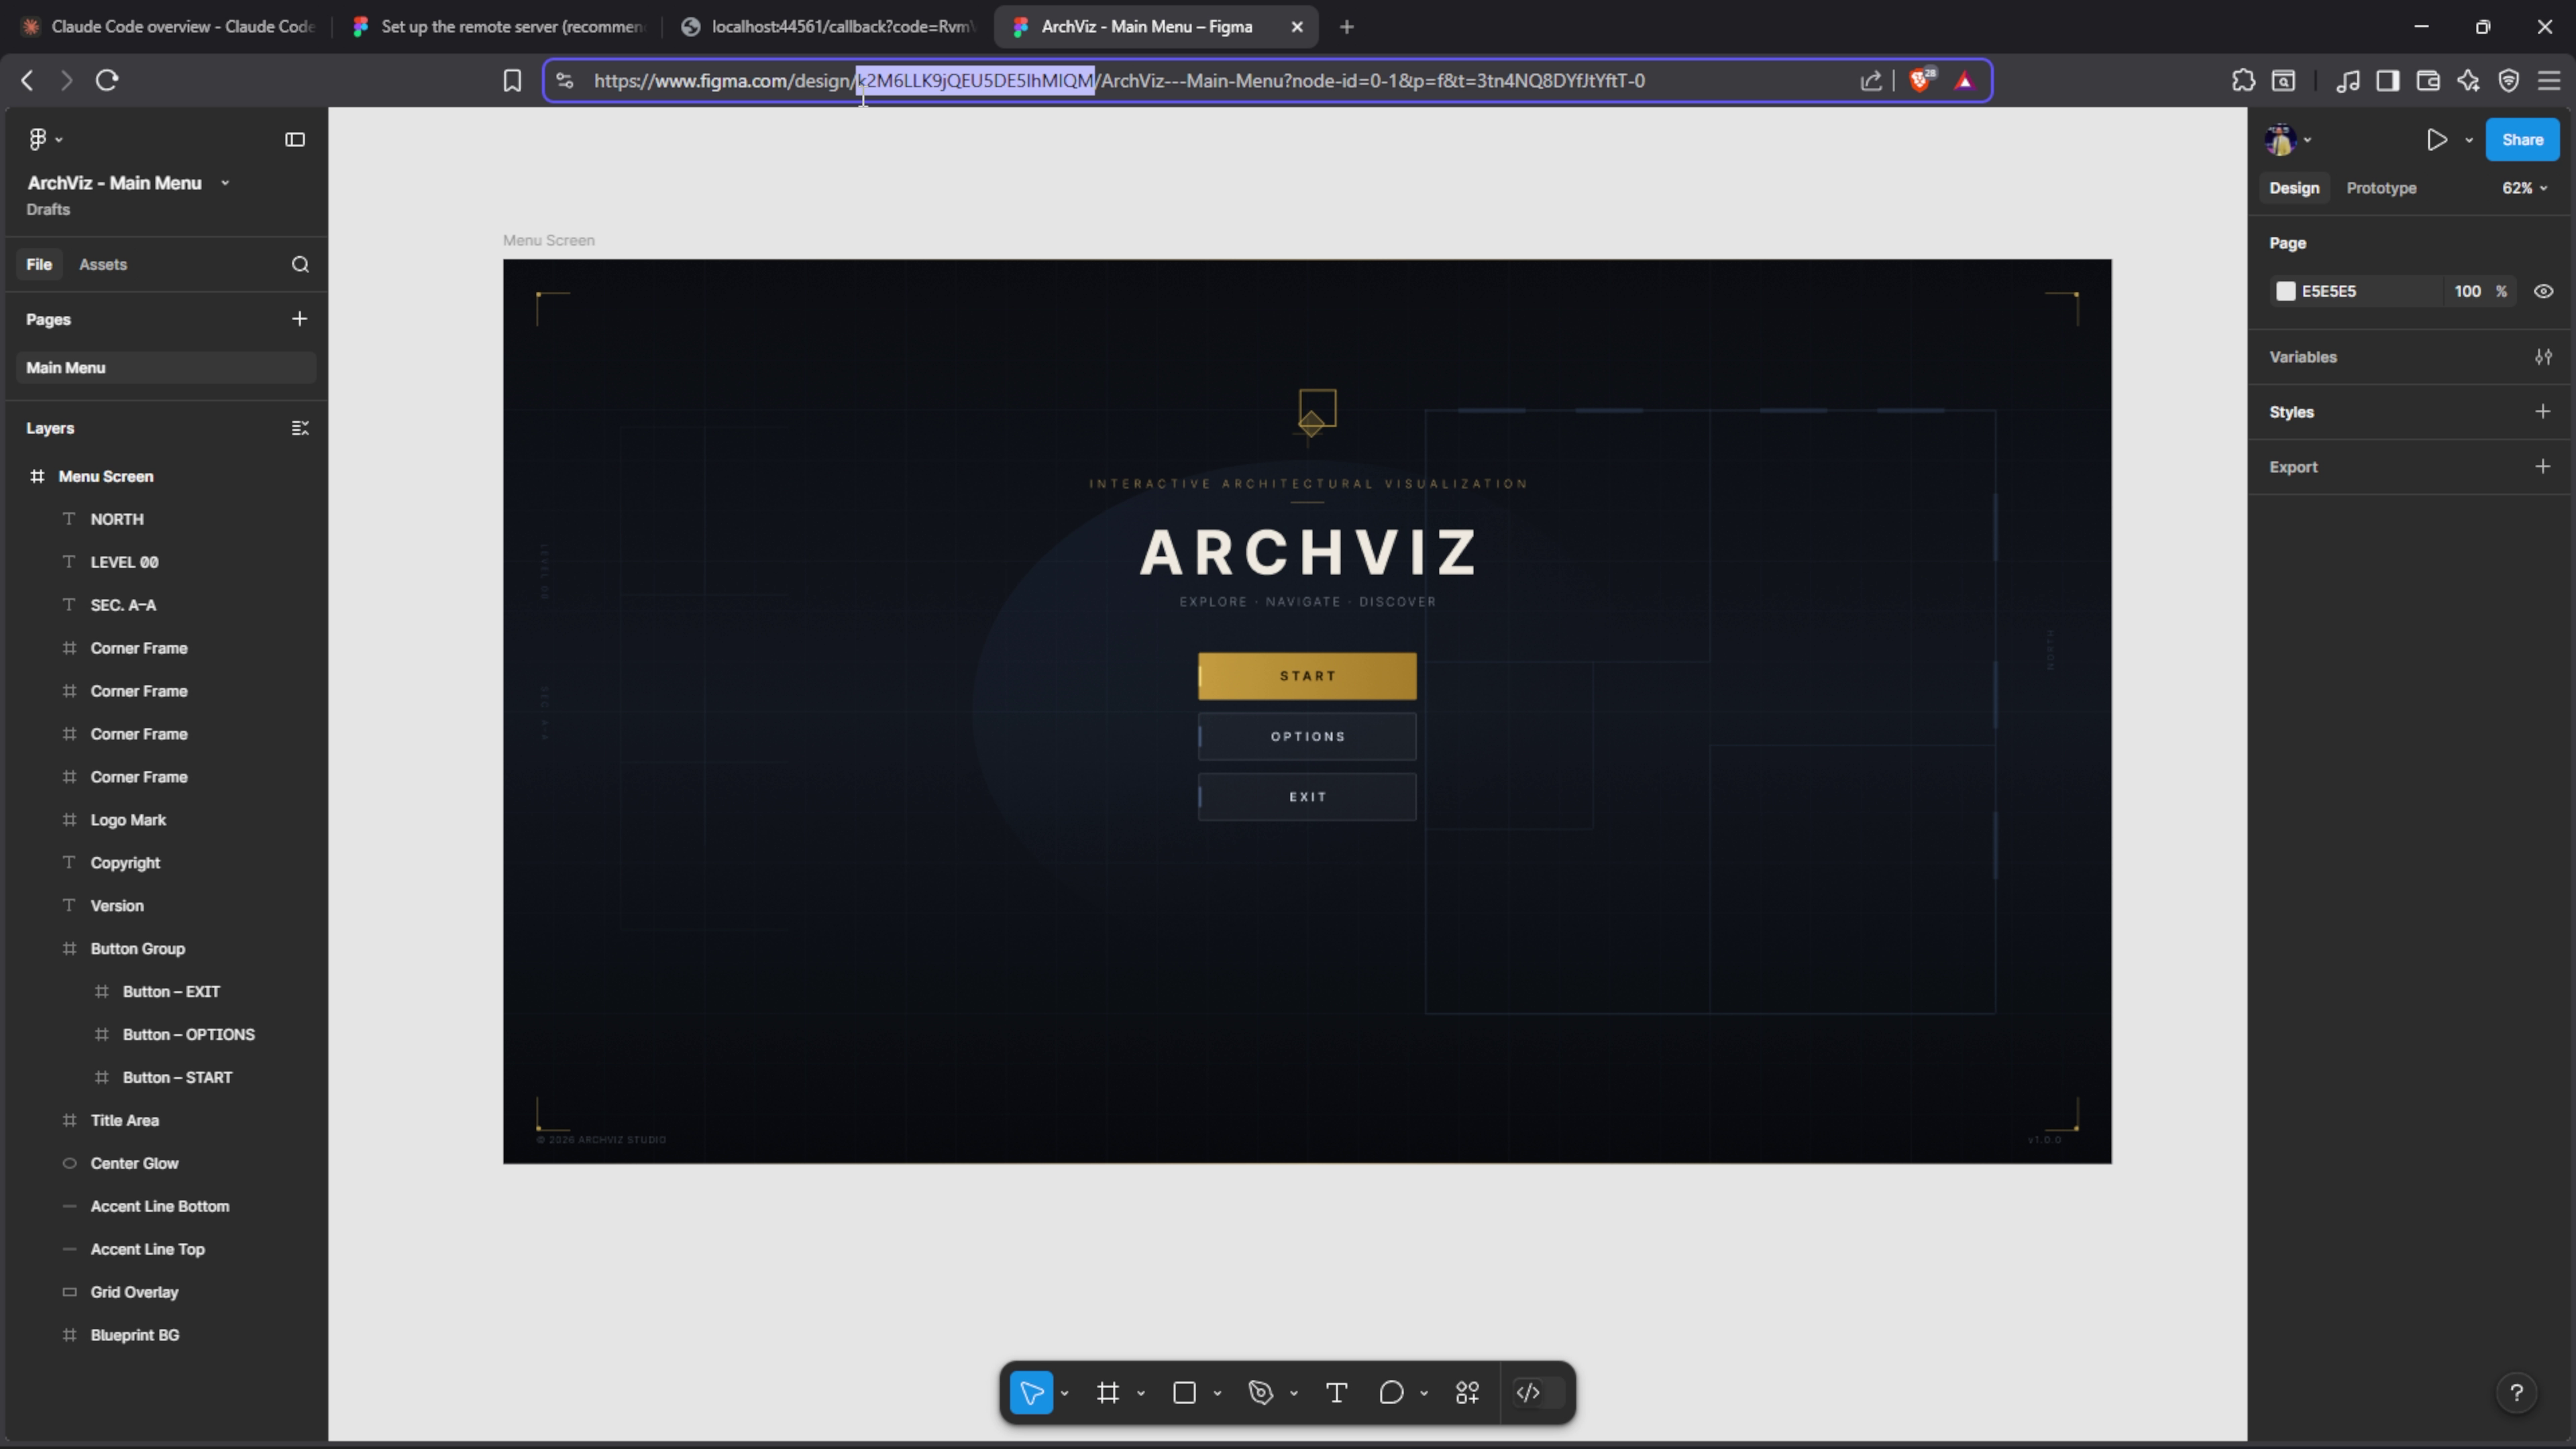The height and width of the screenshot is (1449, 2576).
Task: Open zoom level 62% dropdown
Action: click(x=2524, y=188)
